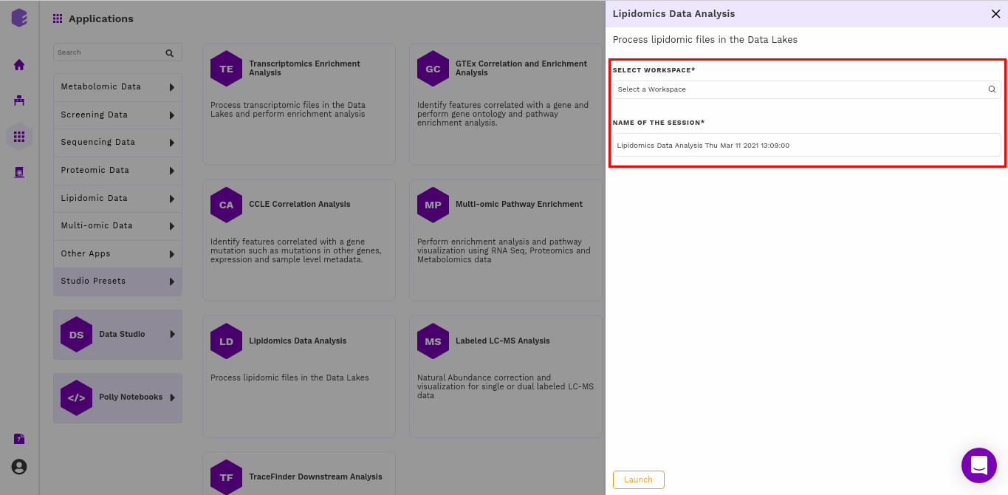
Task: Open the chat support bubble
Action: click(x=978, y=465)
